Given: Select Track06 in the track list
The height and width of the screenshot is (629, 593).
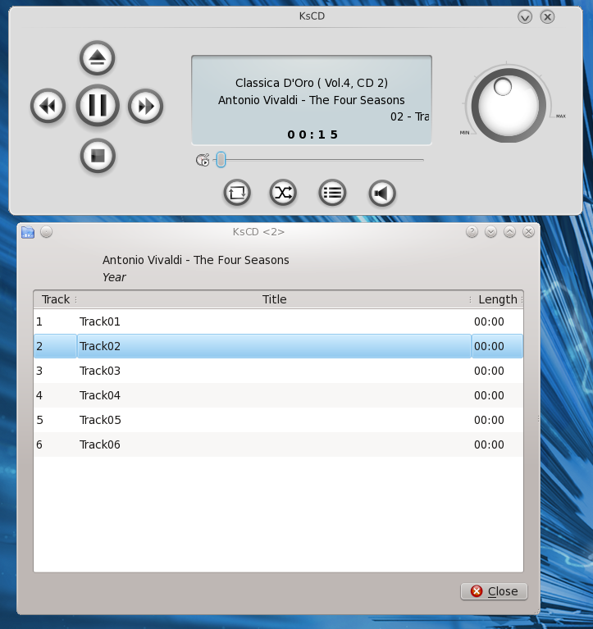Looking at the screenshot, I should click(x=278, y=444).
